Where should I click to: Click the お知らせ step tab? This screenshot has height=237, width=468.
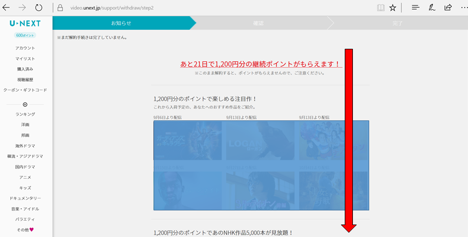[x=121, y=23]
